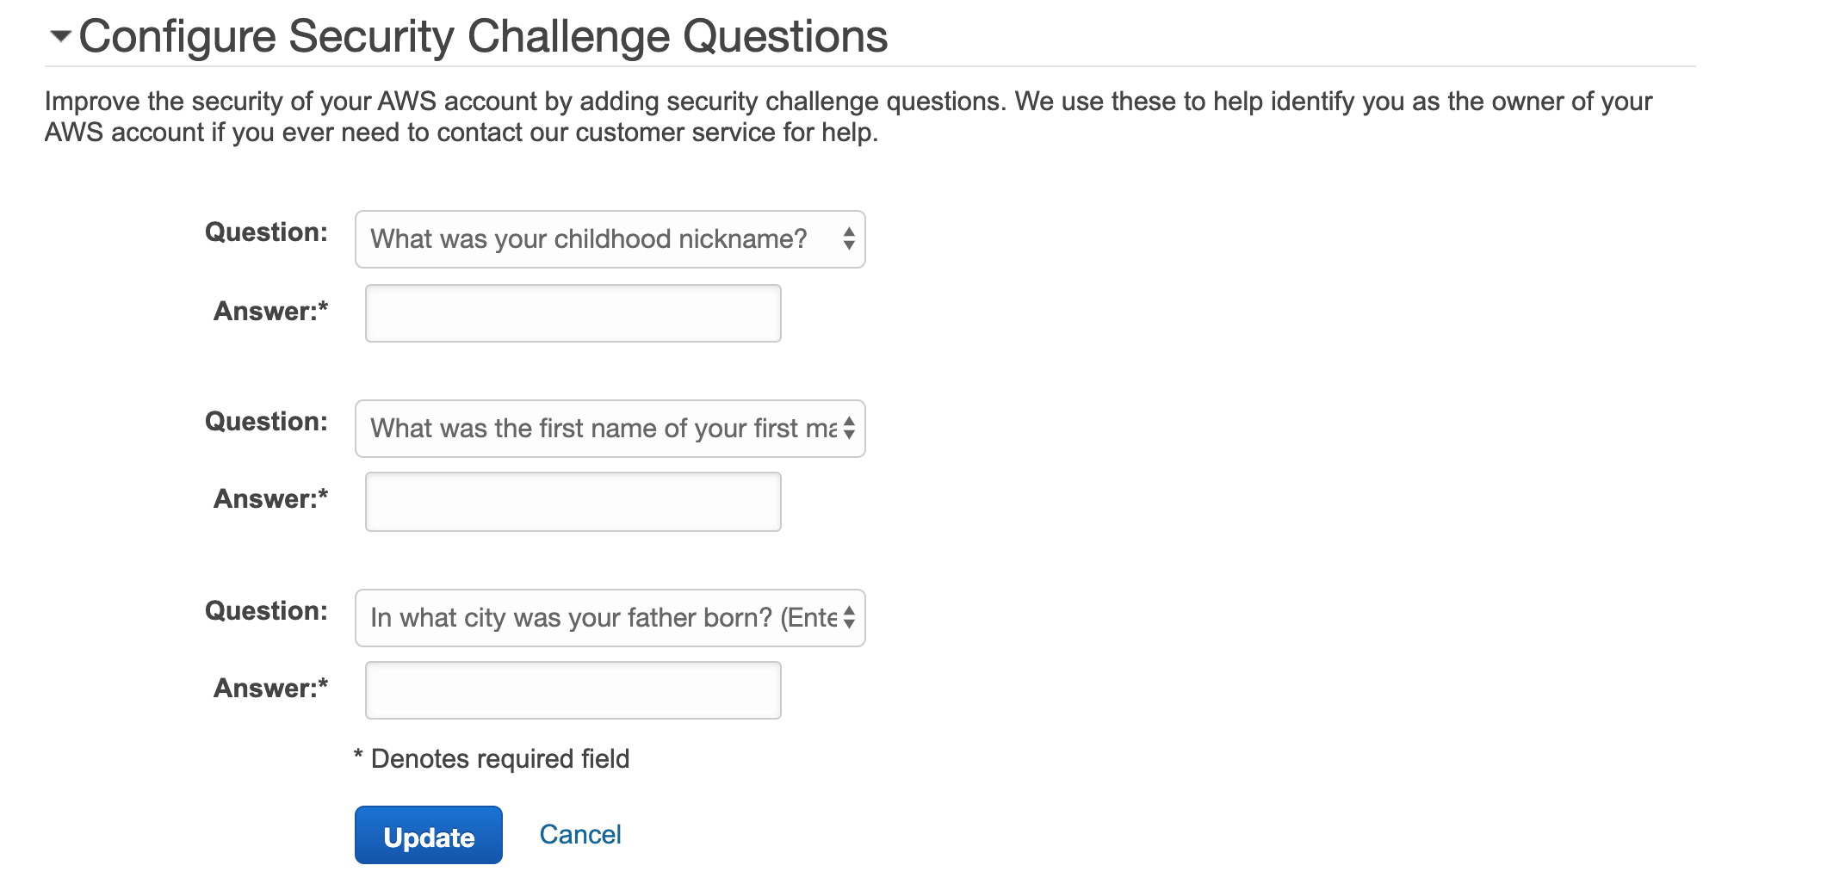Image resolution: width=1827 pixels, height=890 pixels.
Task: Click the blue Update button to save answers
Action: (x=428, y=834)
